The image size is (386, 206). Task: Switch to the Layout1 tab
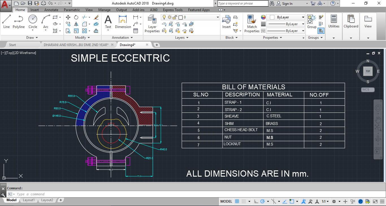coord(29,200)
